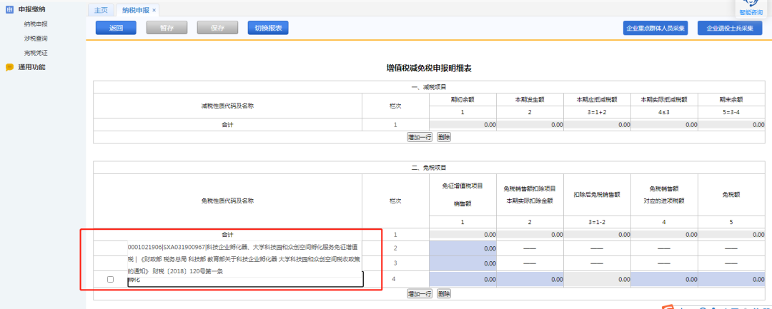772x309 pixels.
Task: Select the 纳税申报 tab
Action: pos(136,10)
